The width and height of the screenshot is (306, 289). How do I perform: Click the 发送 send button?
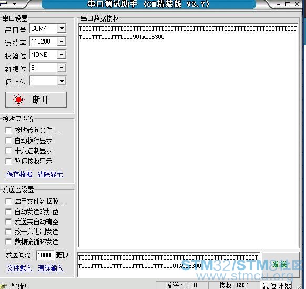point(280,265)
